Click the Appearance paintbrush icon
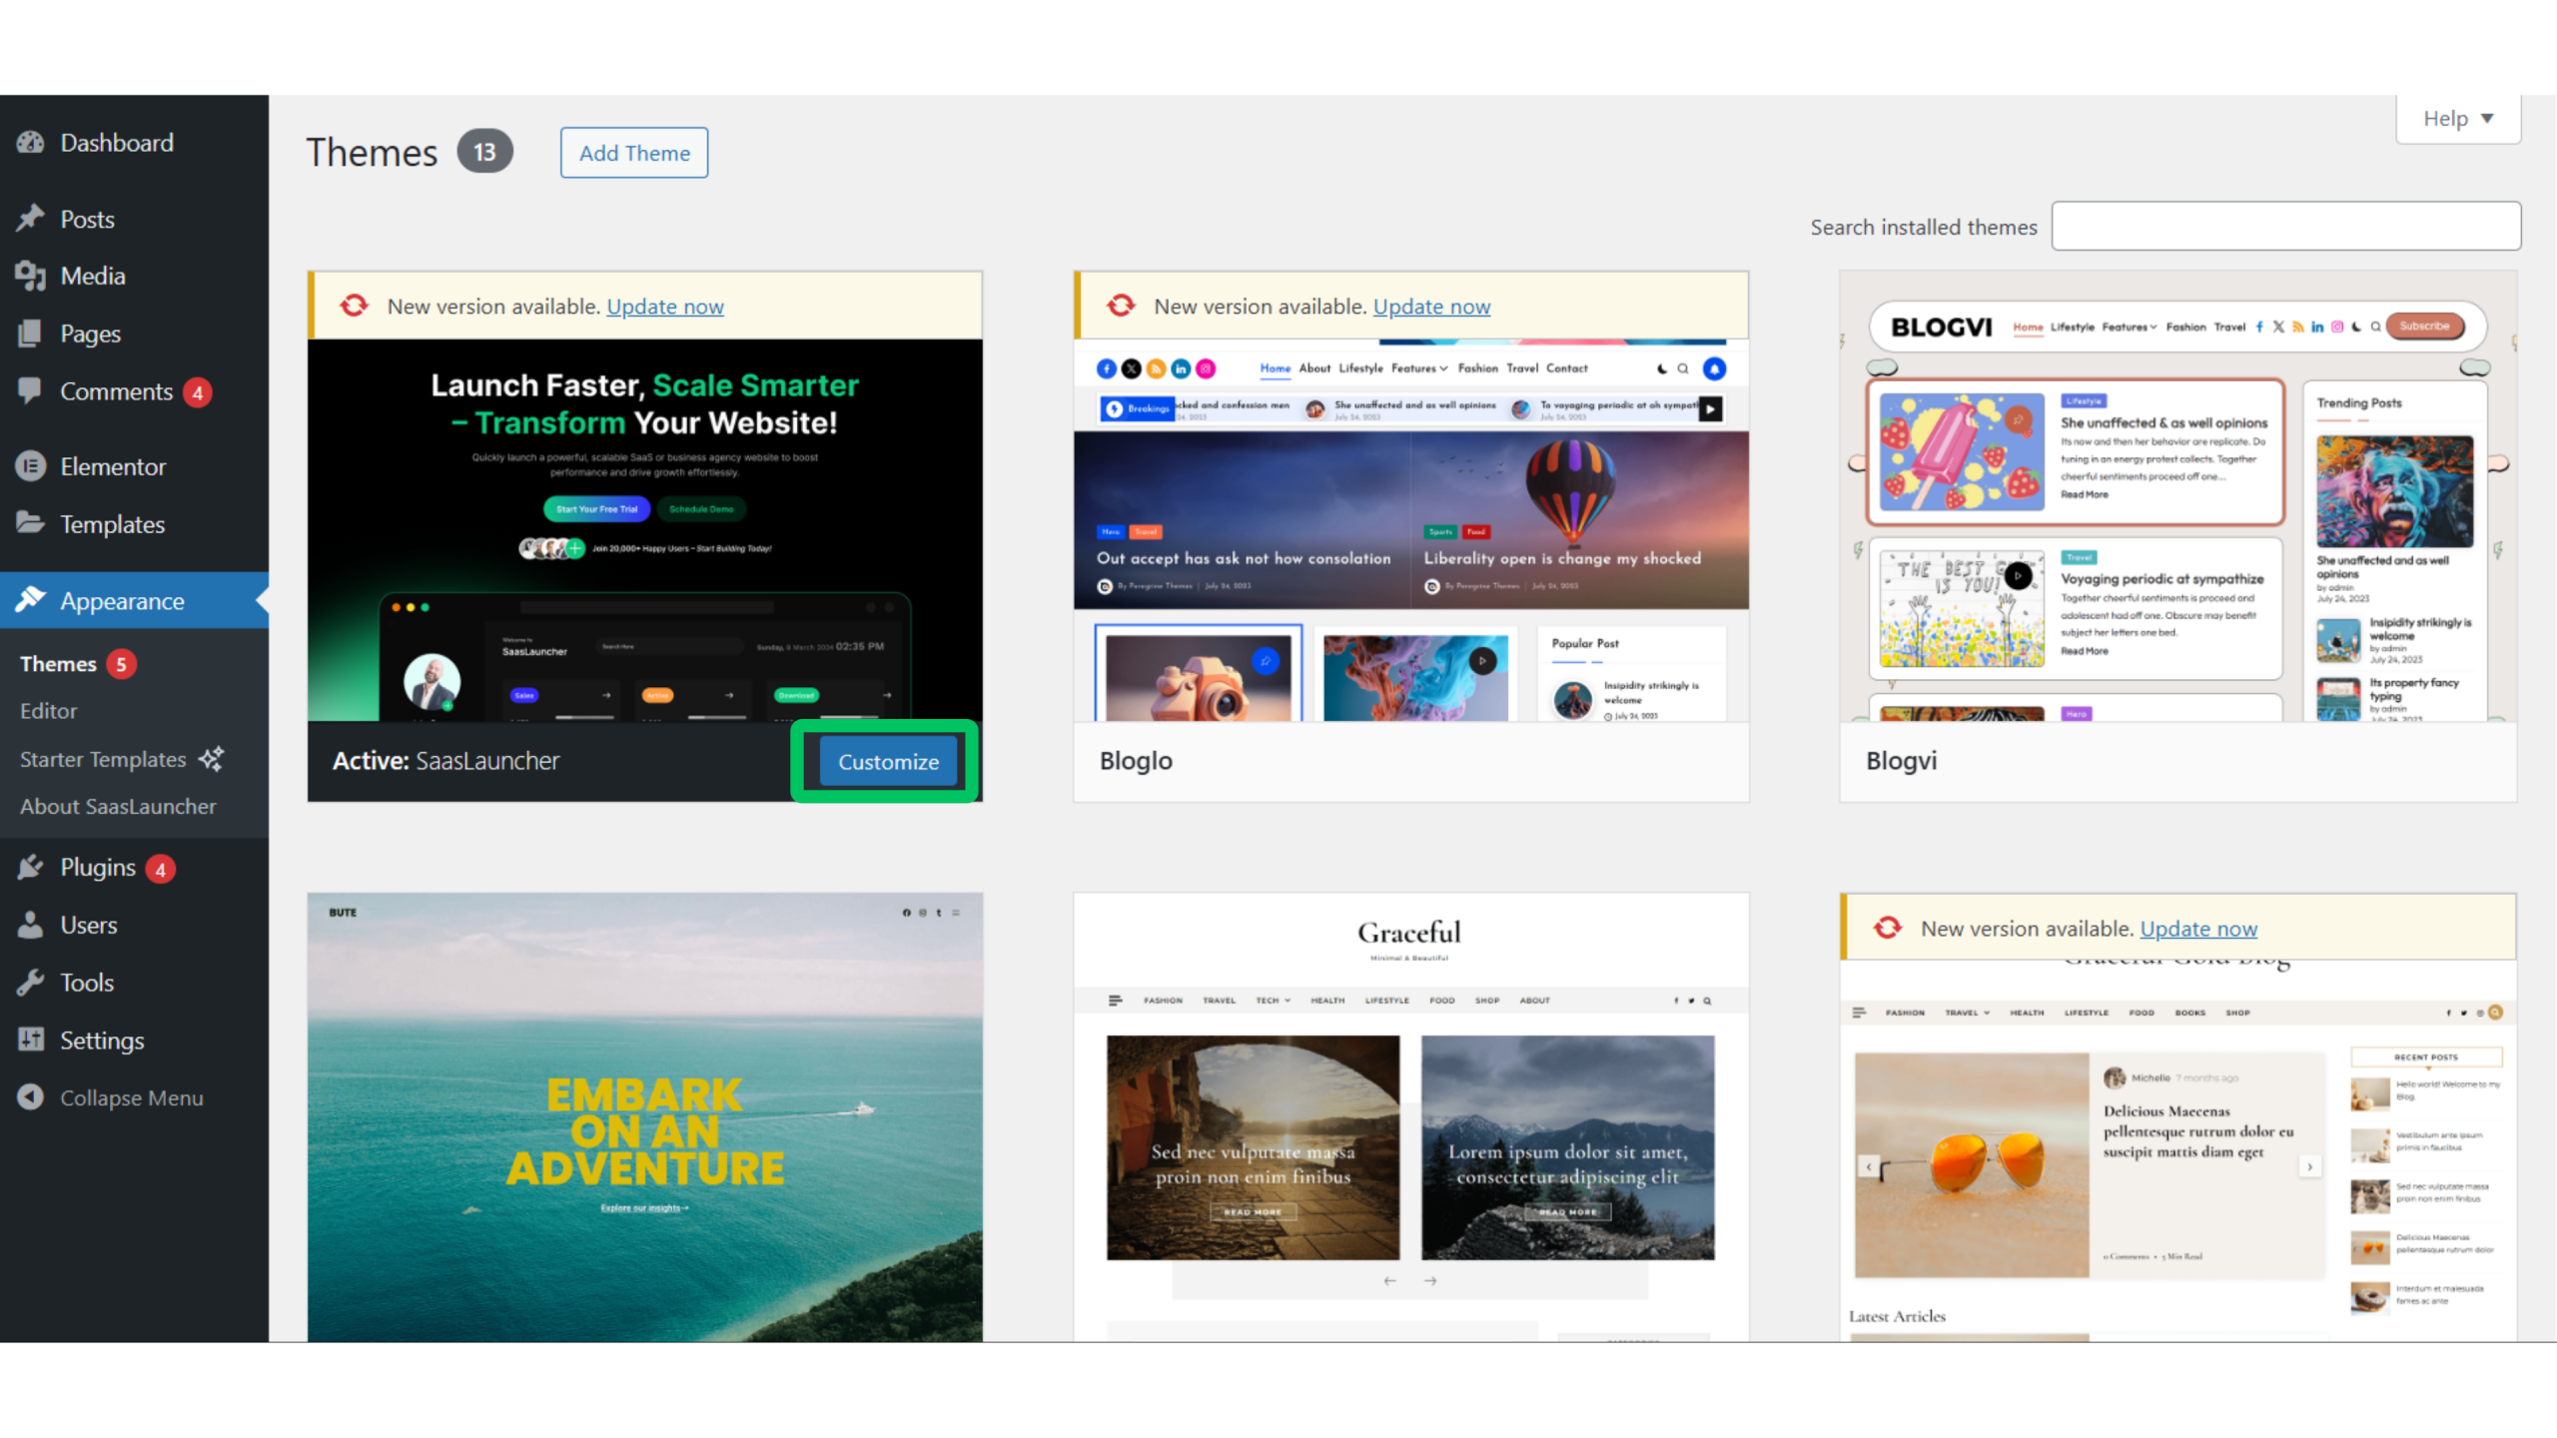The height and width of the screenshot is (1438, 2557). click(x=31, y=600)
